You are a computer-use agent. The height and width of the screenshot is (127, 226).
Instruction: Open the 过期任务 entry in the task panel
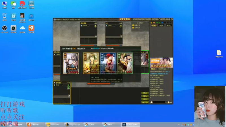(136, 27)
